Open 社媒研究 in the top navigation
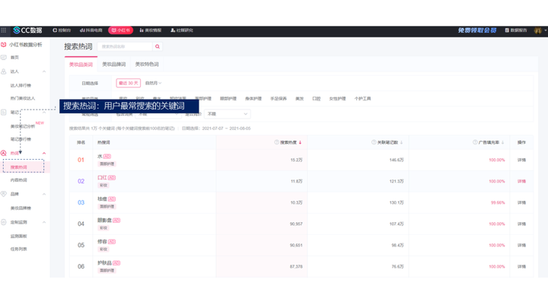The width and height of the screenshot is (548, 308). tap(182, 30)
